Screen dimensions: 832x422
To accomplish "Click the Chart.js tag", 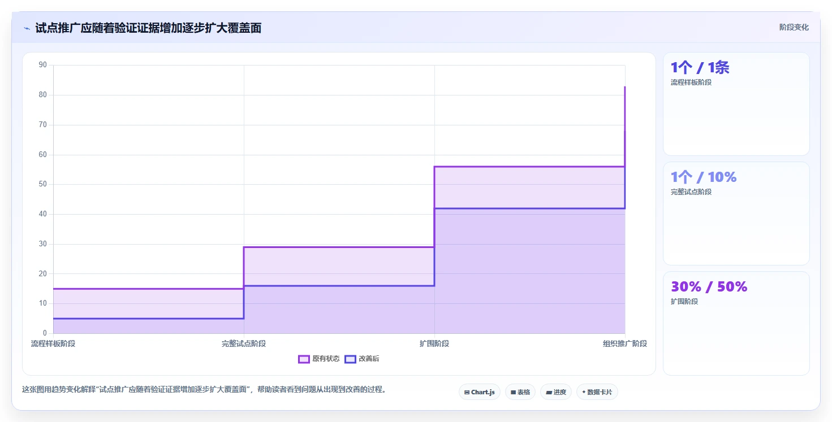I will (x=479, y=392).
